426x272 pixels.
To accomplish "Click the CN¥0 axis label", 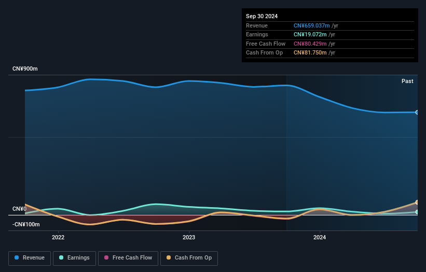I will click(20, 209).
